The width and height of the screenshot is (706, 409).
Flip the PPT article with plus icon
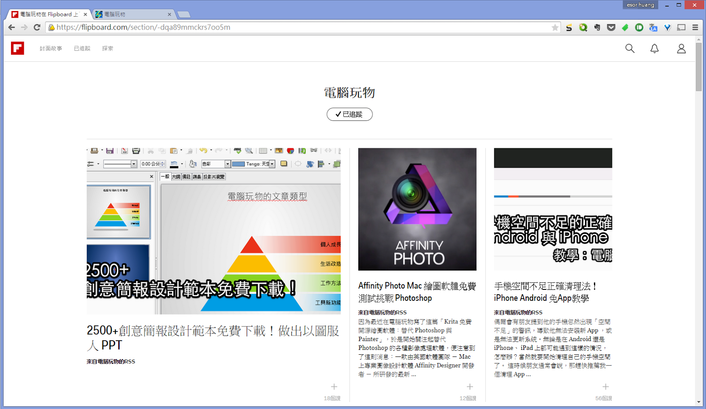point(334,386)
